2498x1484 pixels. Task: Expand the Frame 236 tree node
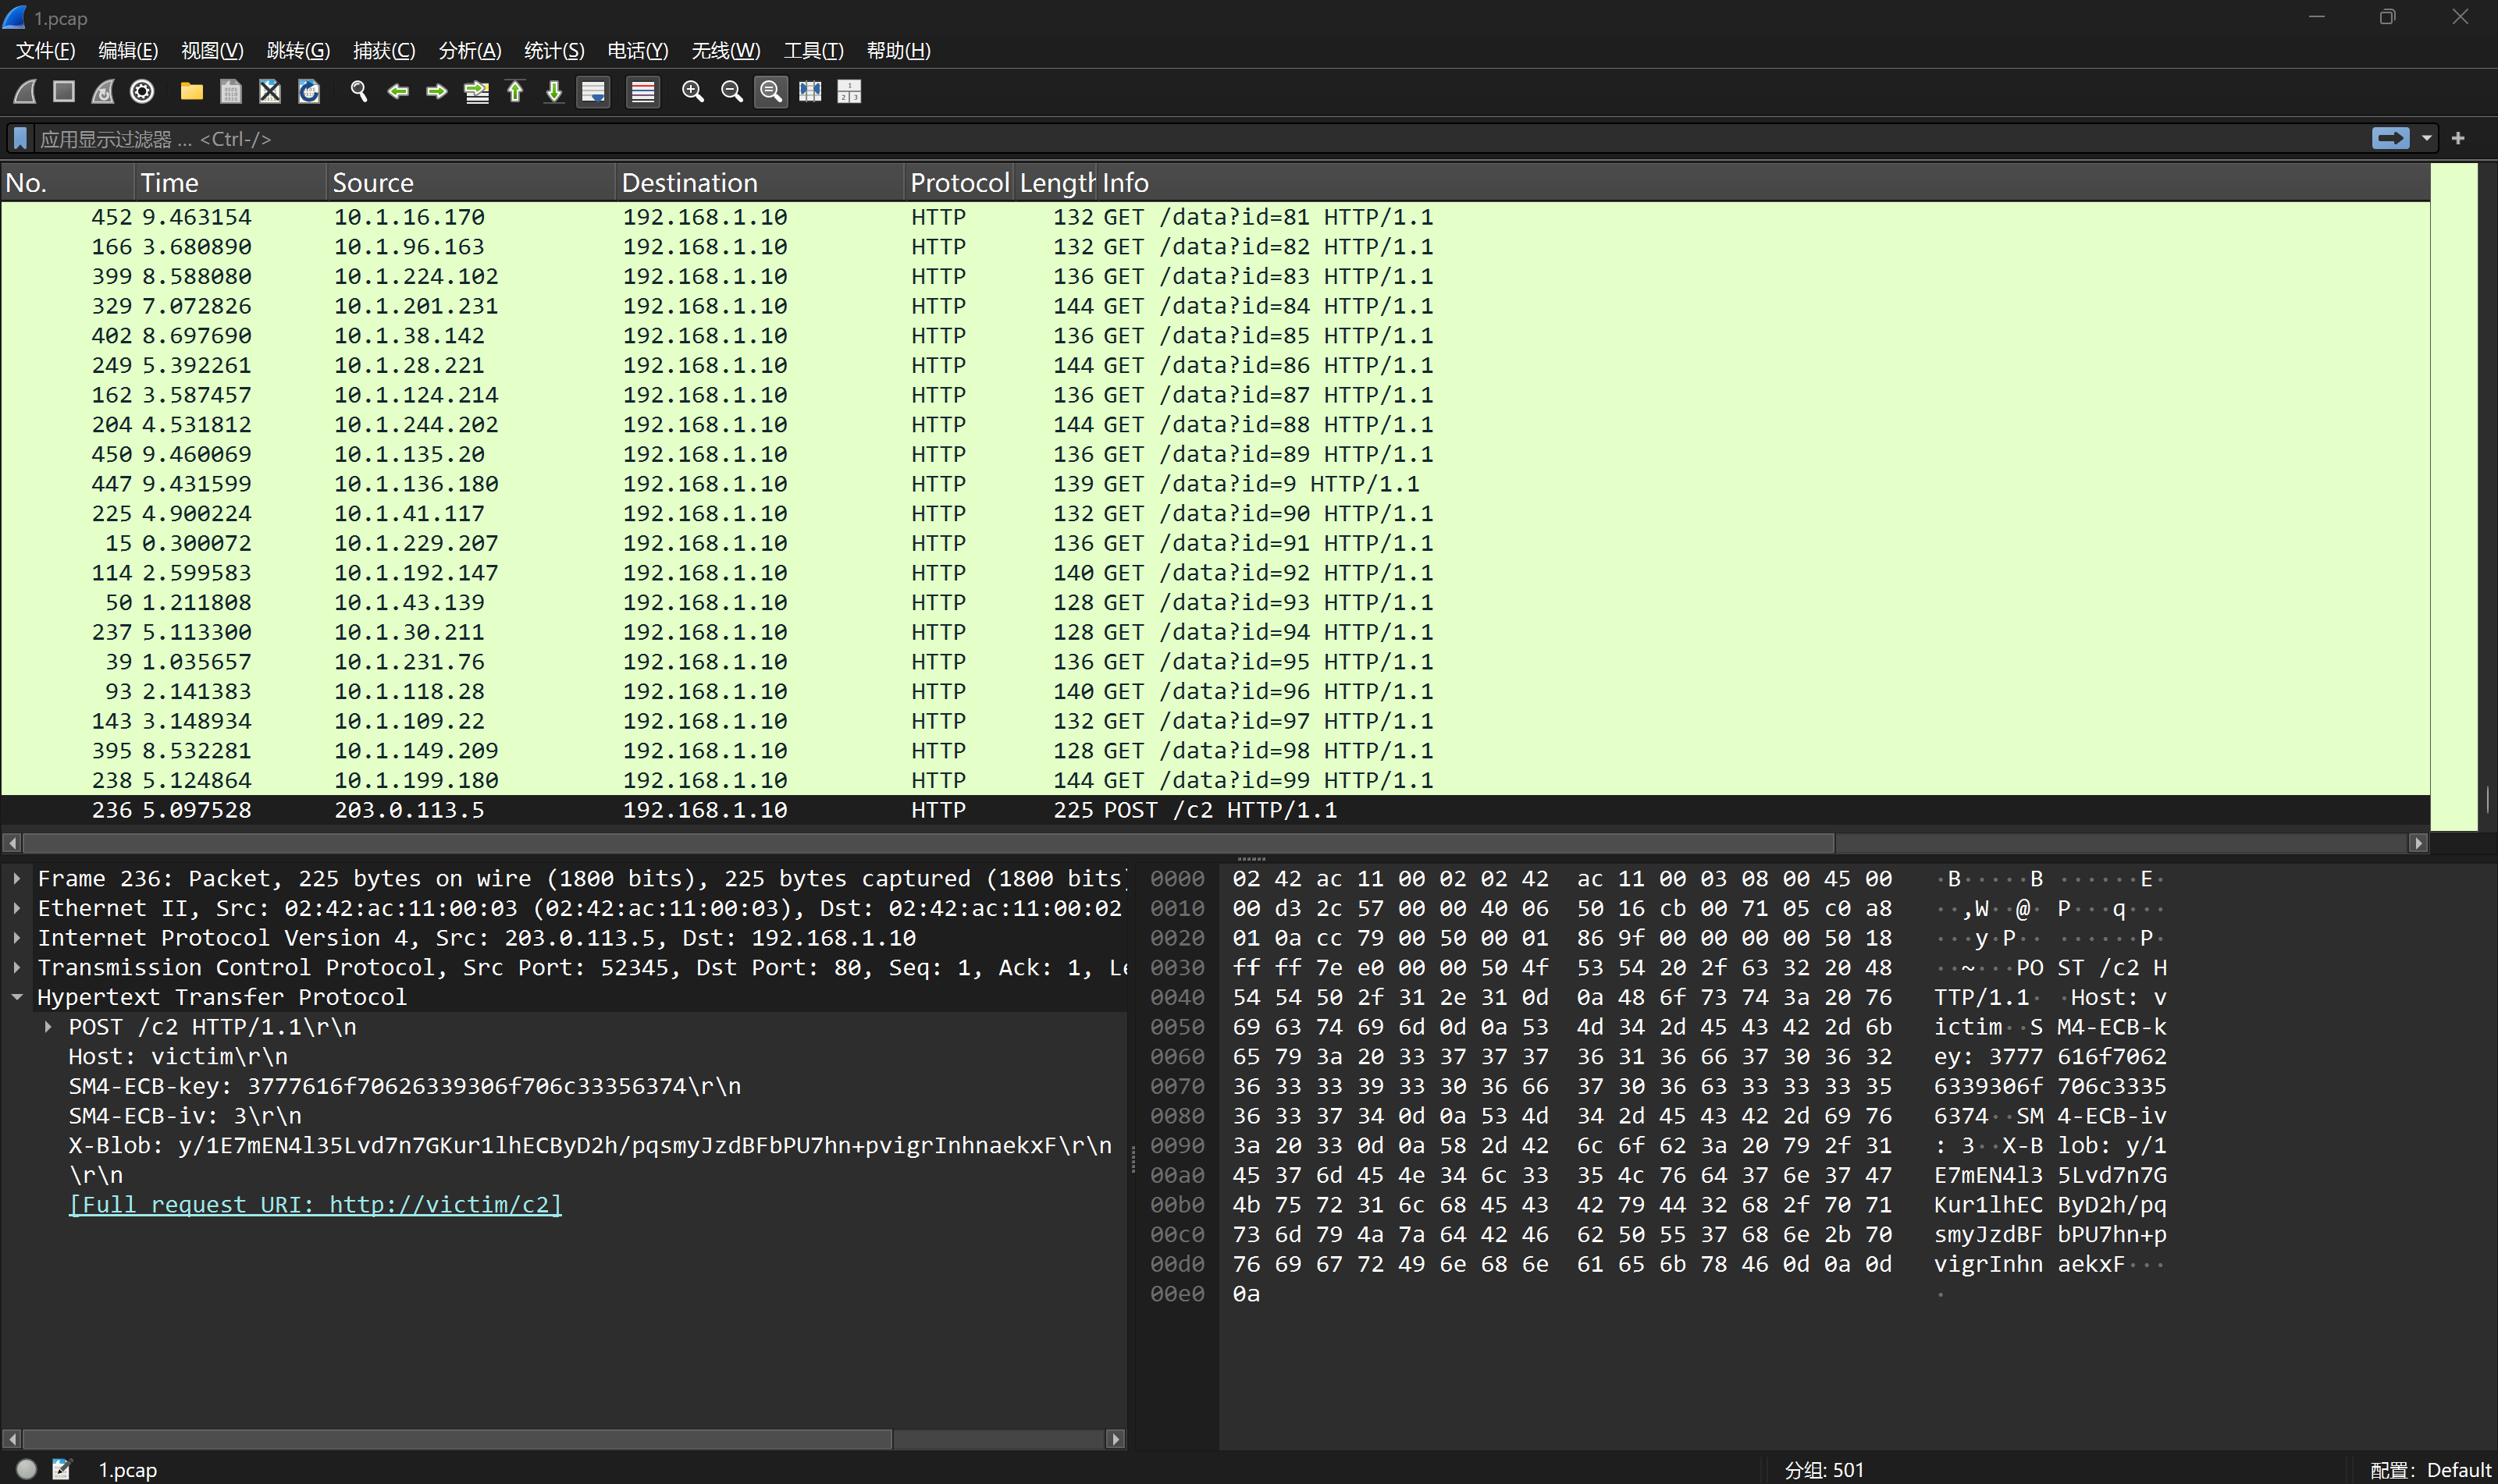pyautogui.click(x=17, y=879)
